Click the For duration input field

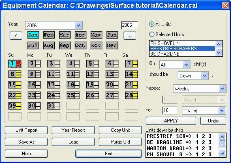pos(170,110)
